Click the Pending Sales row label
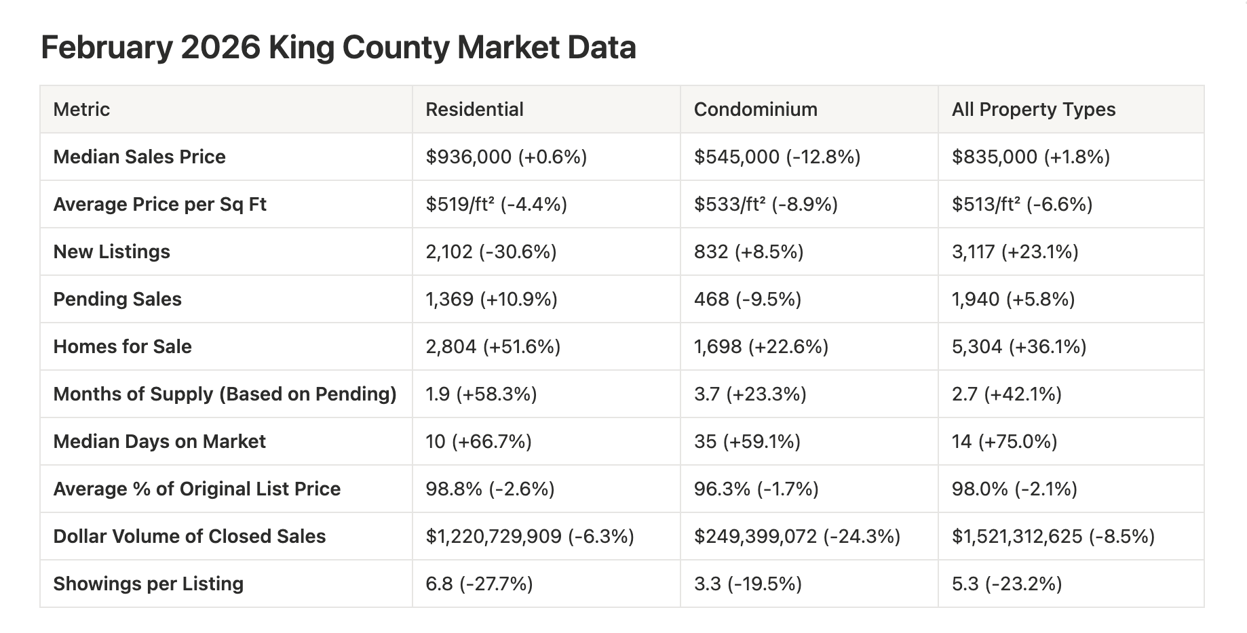Screen dimensions: 1247x633 click(x=117, y=299)
